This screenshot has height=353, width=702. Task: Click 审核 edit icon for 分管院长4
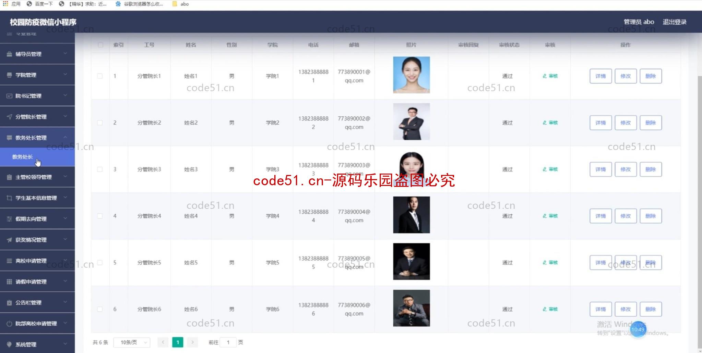tap(545, 216)
